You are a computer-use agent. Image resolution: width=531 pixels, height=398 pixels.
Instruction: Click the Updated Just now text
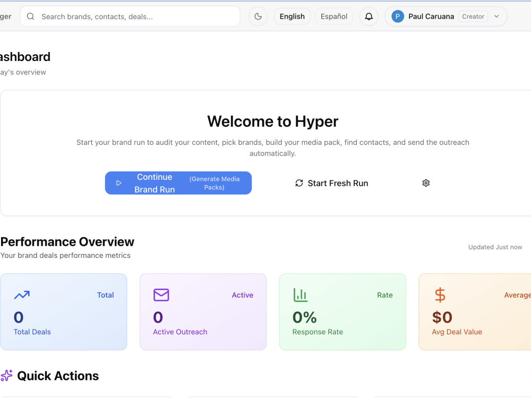tap(495, 247)
